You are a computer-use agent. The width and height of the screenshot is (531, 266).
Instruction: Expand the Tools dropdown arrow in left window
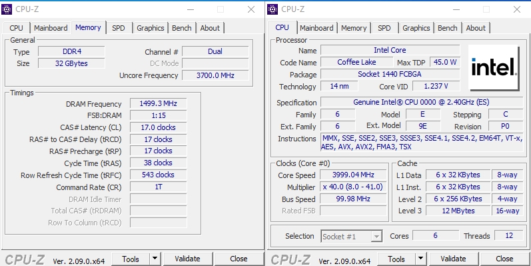point(155,259)
